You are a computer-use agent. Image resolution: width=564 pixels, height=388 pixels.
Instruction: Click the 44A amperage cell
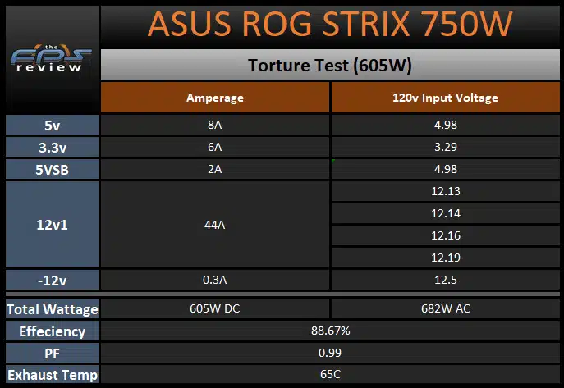pos(215,225)
